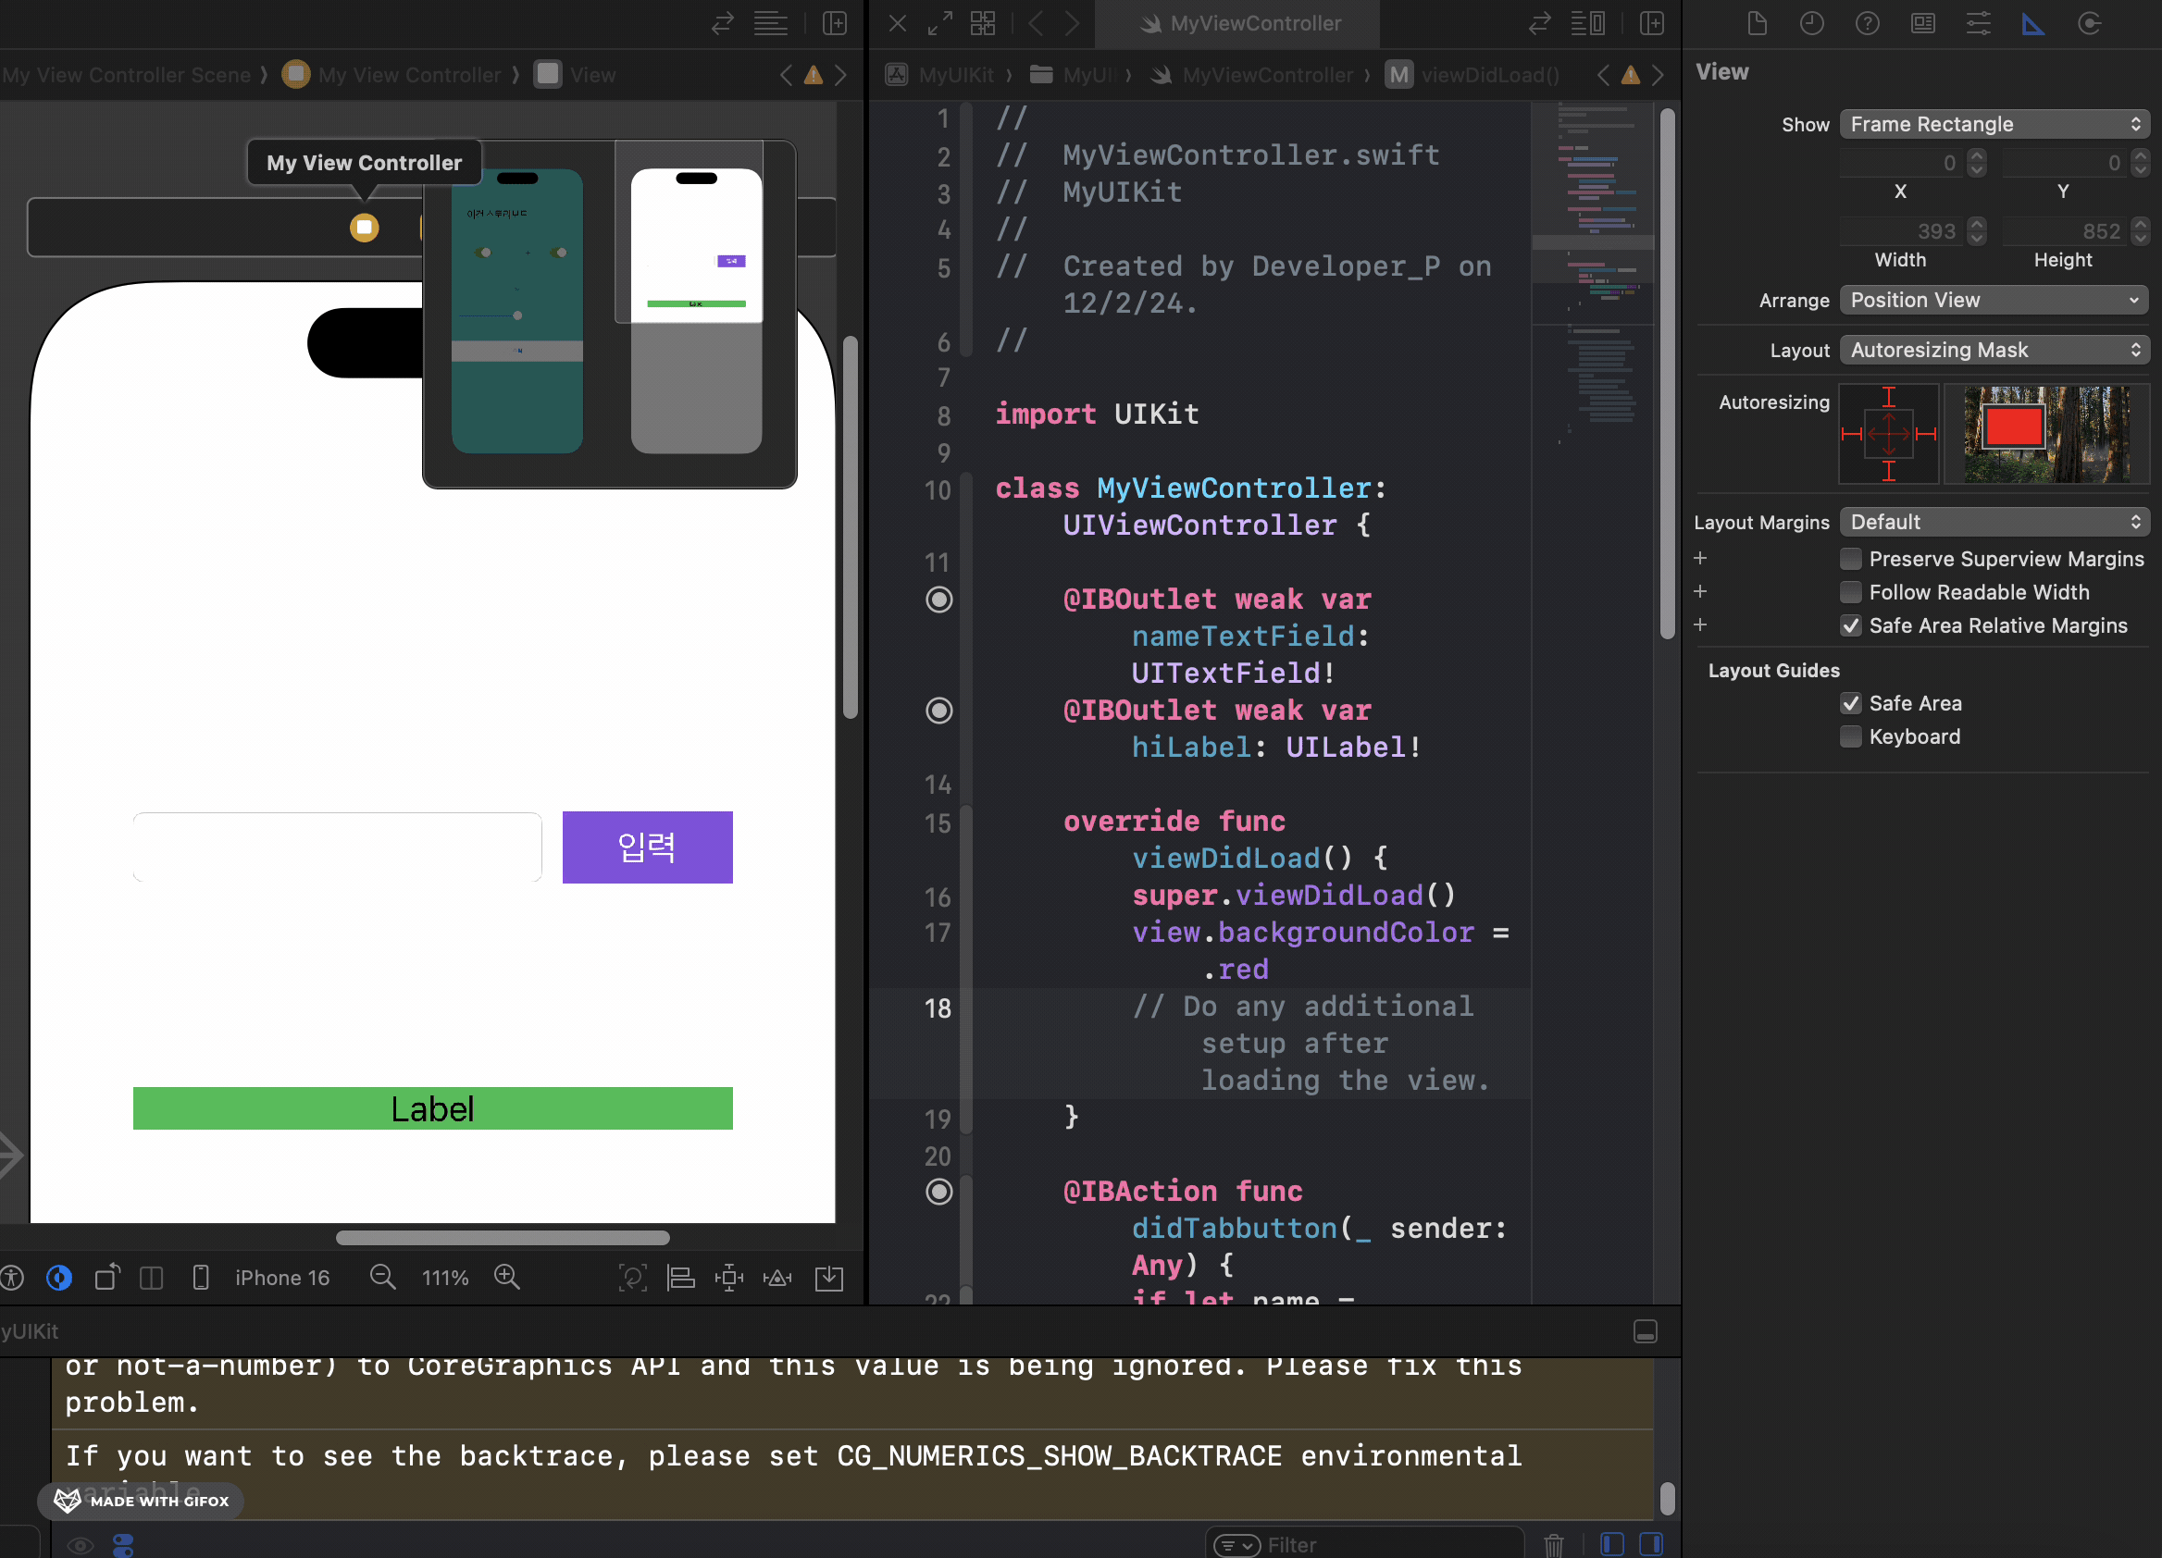Click the trash icon in console
The width and height of the screenshot is (2162, 1558).
click(x=1554, y=1544)
